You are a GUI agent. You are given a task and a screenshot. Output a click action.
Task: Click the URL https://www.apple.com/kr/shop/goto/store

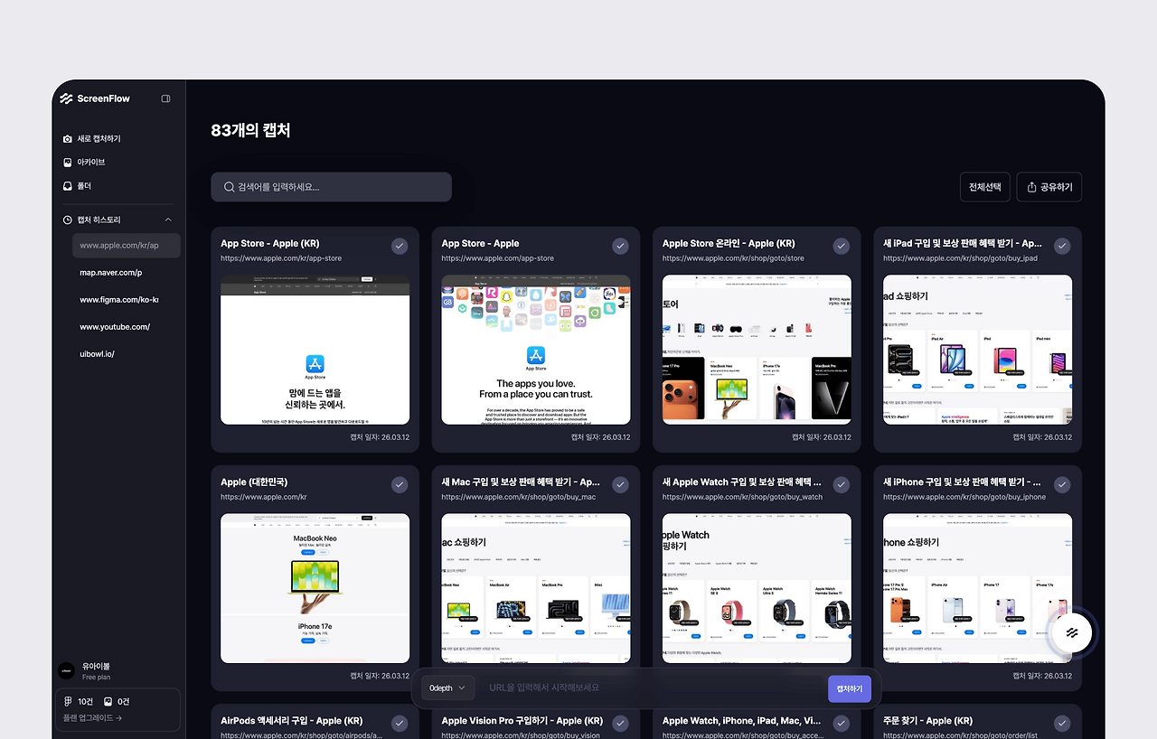tap(733, 258)
